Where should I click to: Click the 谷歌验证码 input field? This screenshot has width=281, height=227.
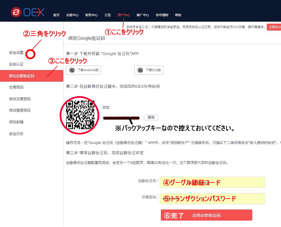coord(212,182)
